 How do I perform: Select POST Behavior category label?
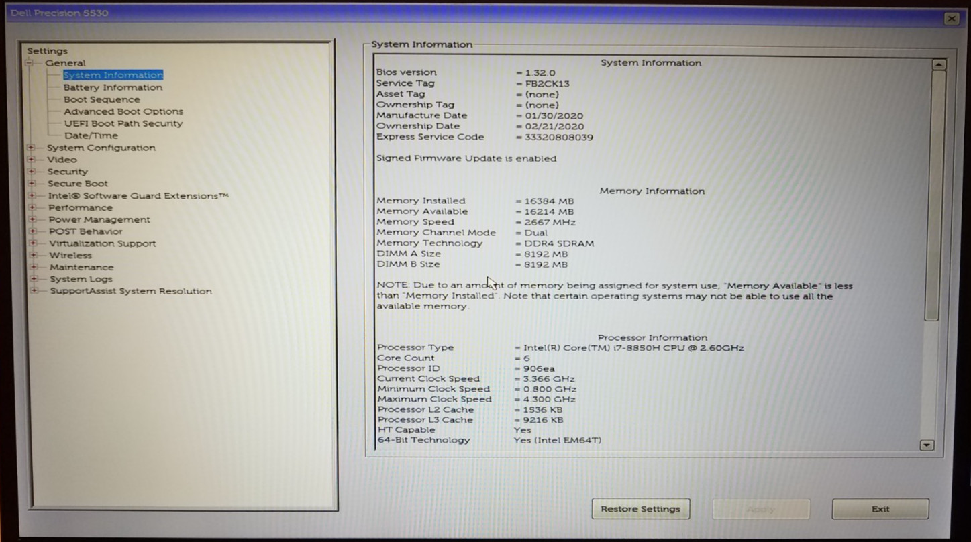point(86,231)
